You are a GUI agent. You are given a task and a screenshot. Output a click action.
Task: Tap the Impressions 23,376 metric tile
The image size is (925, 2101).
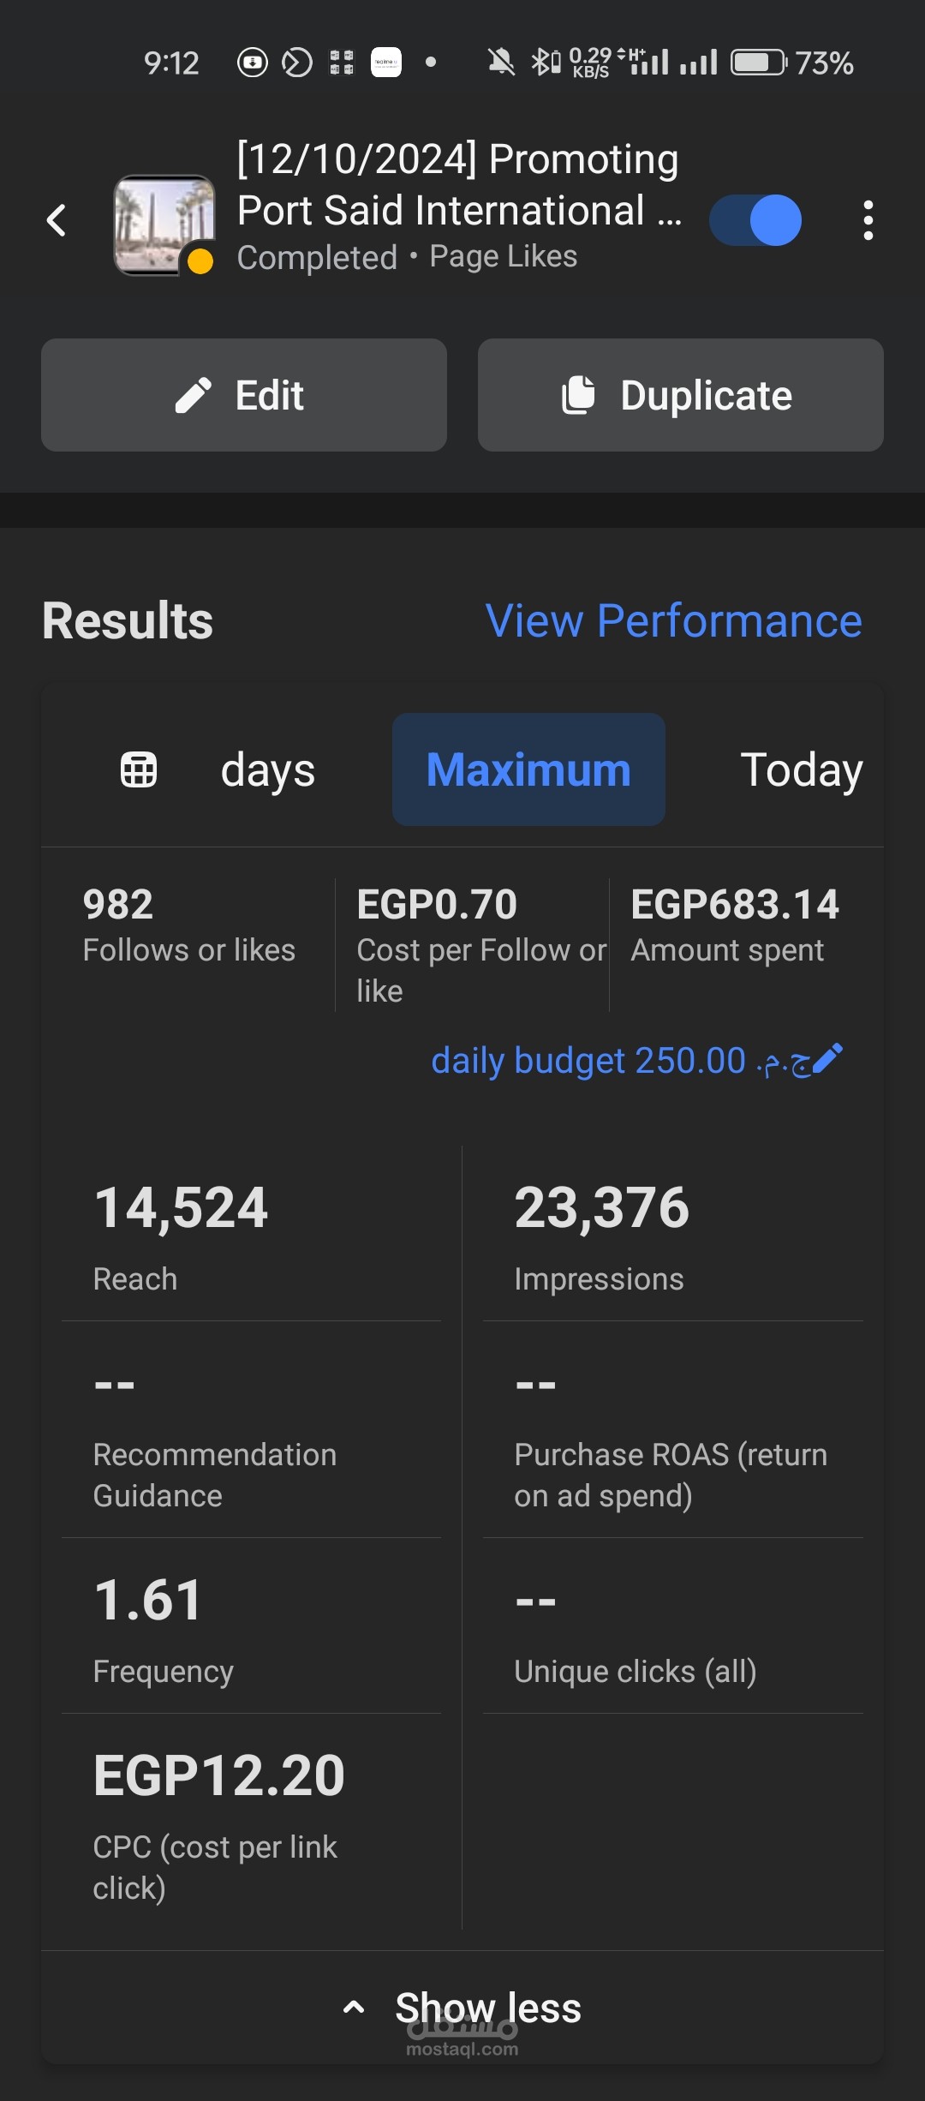pos(672,1234)
